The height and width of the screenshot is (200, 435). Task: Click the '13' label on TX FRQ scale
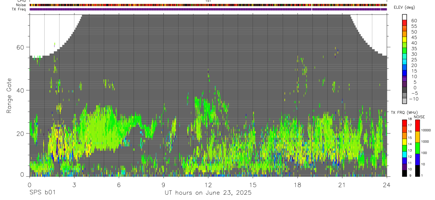tap(410, 151)
